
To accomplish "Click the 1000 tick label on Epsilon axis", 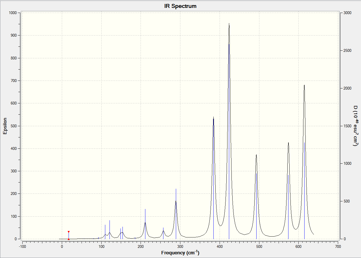I will point(12,13).
